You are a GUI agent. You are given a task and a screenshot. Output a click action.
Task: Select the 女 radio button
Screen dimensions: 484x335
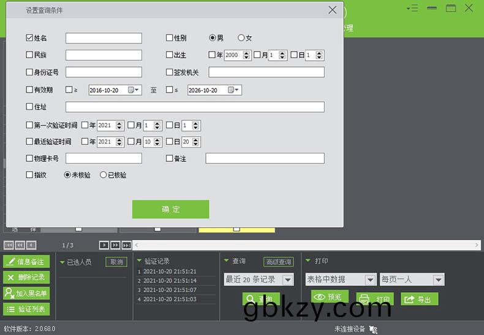tap(241, 38)
